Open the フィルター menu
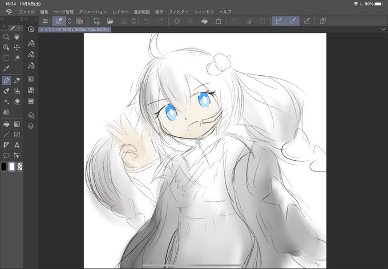388x269 pixels. point(179,12)
